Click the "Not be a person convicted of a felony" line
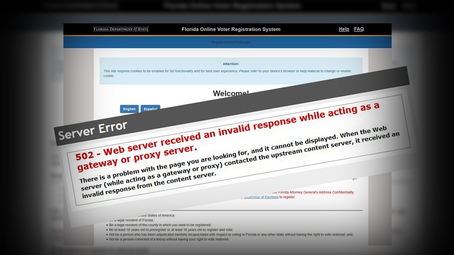454x255 pixels. (x=169, y=239)
